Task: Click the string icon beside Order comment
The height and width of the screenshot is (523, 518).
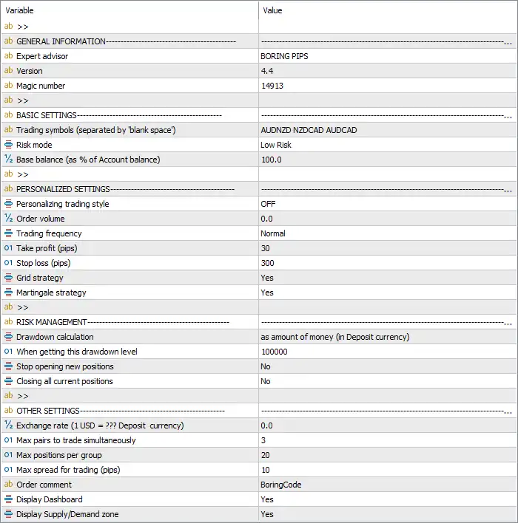Action: [x=8, y=485]
